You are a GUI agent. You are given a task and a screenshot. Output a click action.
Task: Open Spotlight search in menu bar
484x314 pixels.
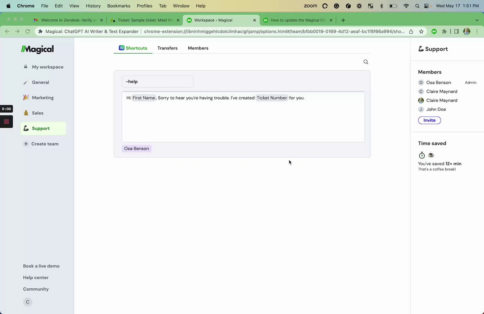(417, 6)
